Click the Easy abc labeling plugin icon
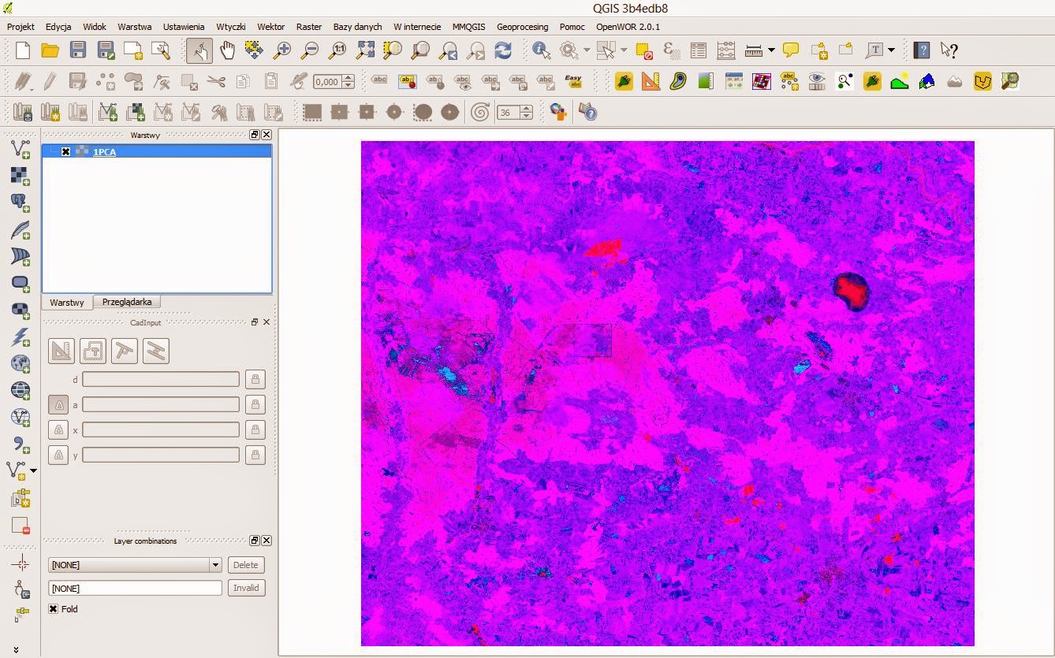The image size is (1055, 658). (x=573, y=81)
